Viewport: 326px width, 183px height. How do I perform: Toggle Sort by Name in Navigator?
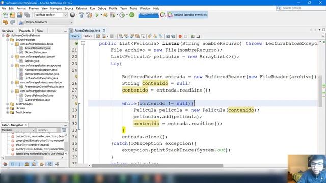(x=49, y=164)
